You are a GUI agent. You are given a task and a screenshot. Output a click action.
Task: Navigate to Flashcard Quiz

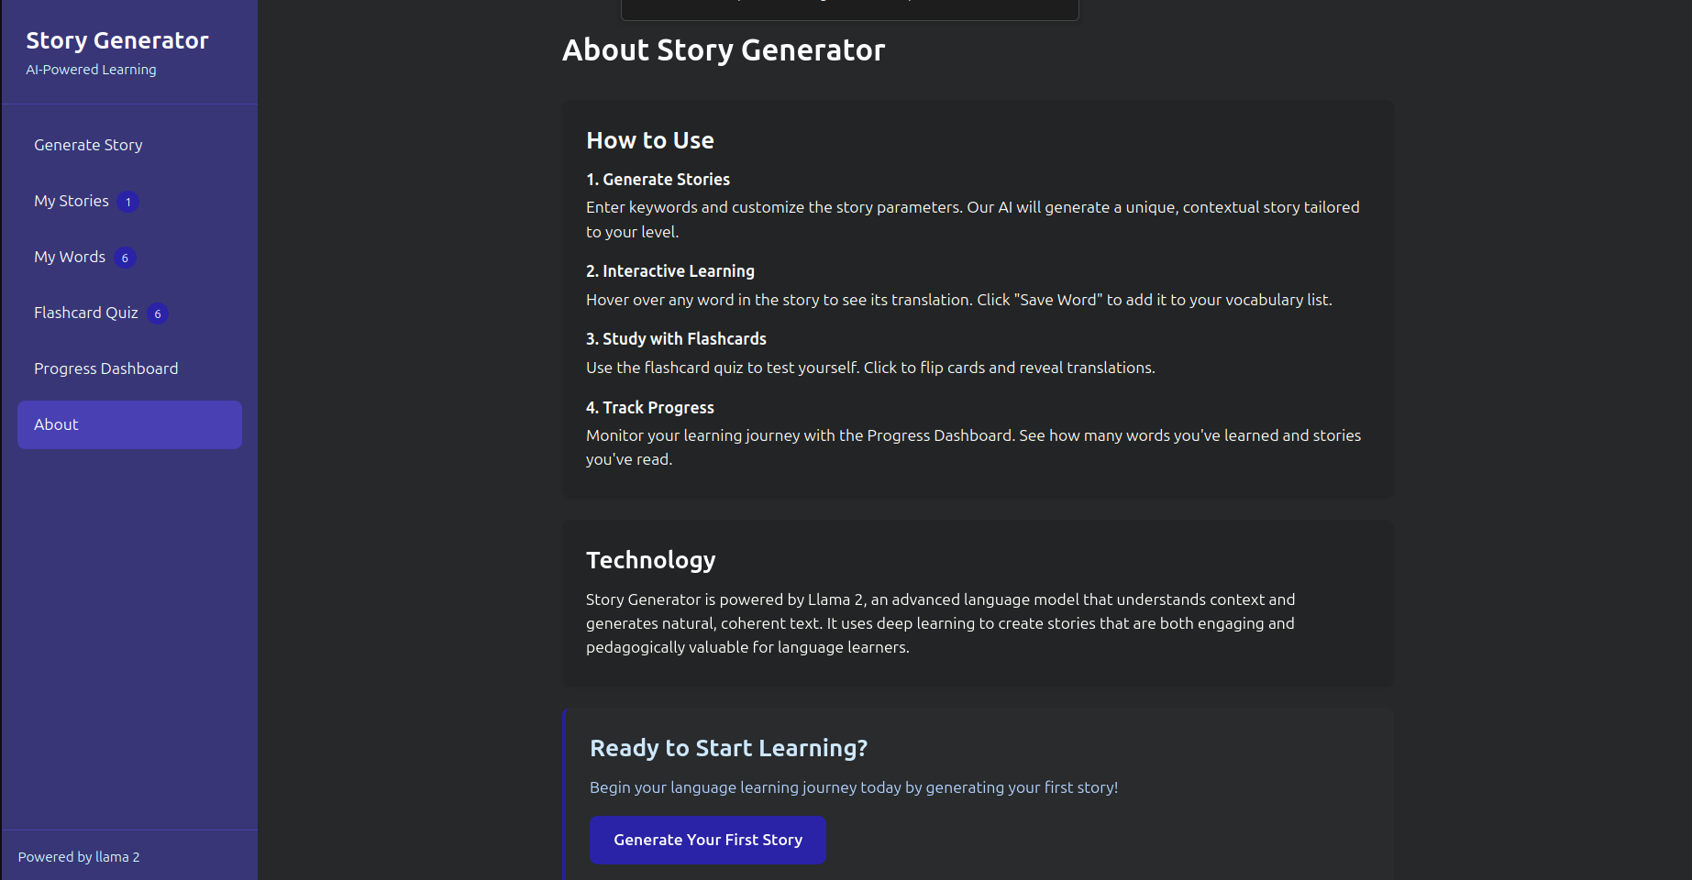click(129, 313)
